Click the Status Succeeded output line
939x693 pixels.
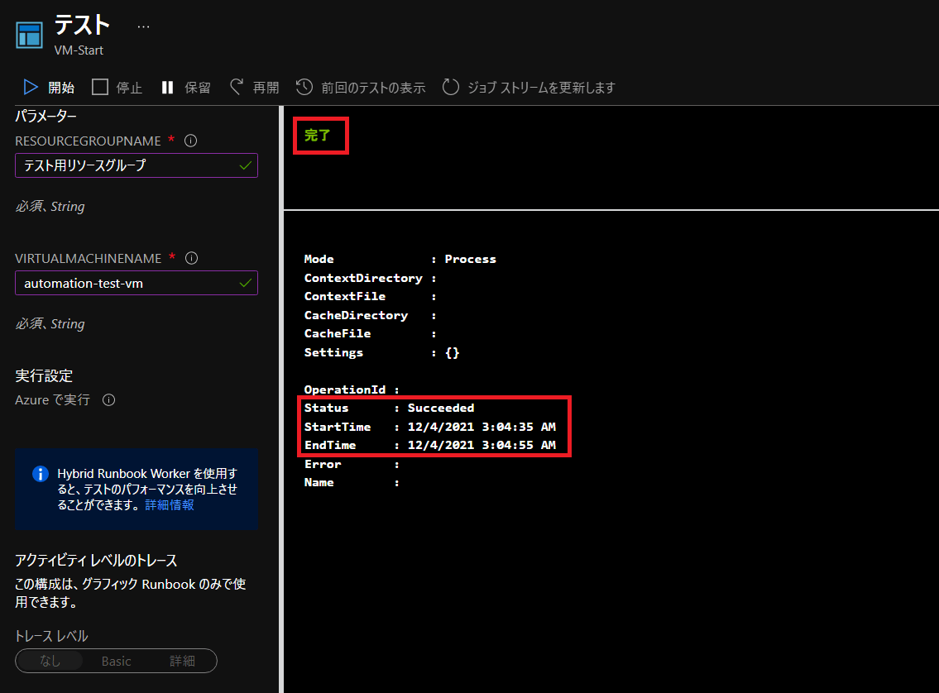tap(389, 408)
